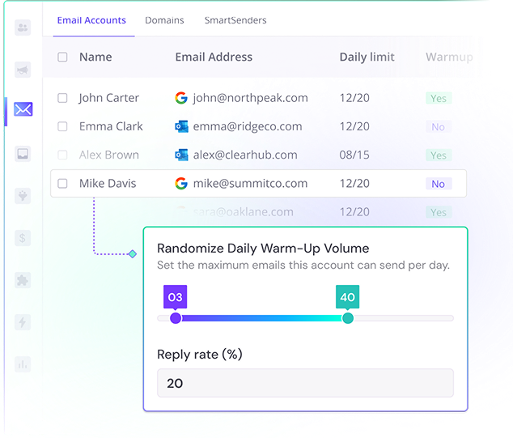Click the teal 40 value label

point(347,297)
